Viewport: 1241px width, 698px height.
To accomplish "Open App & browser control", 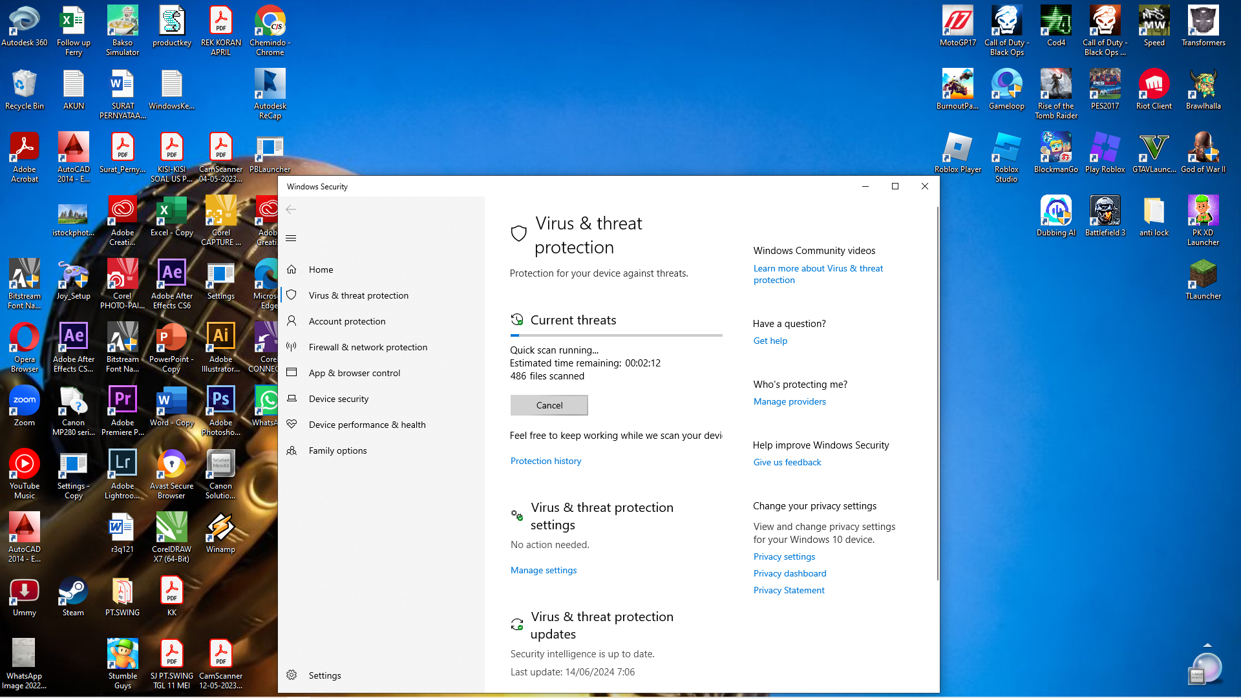I will click(x=354, y=373).
